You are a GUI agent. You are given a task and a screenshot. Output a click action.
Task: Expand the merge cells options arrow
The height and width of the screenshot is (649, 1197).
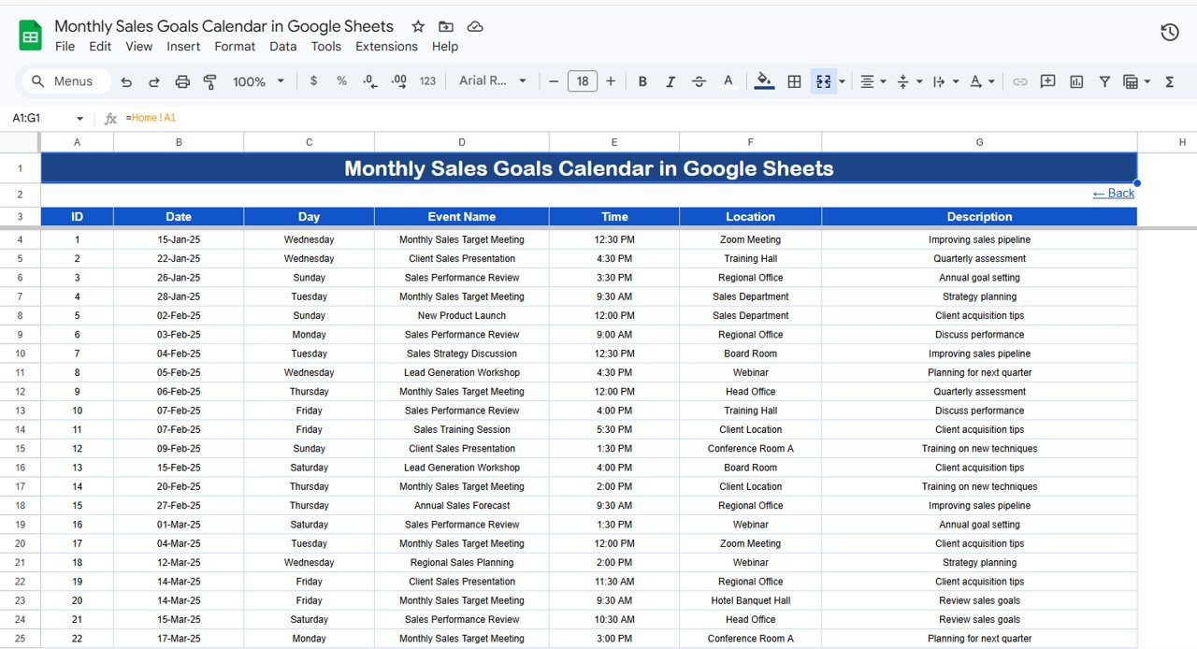[844, 81]
